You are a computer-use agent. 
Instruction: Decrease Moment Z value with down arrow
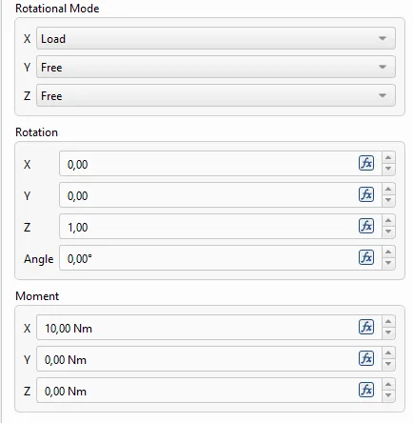click(x=388, y=395)
